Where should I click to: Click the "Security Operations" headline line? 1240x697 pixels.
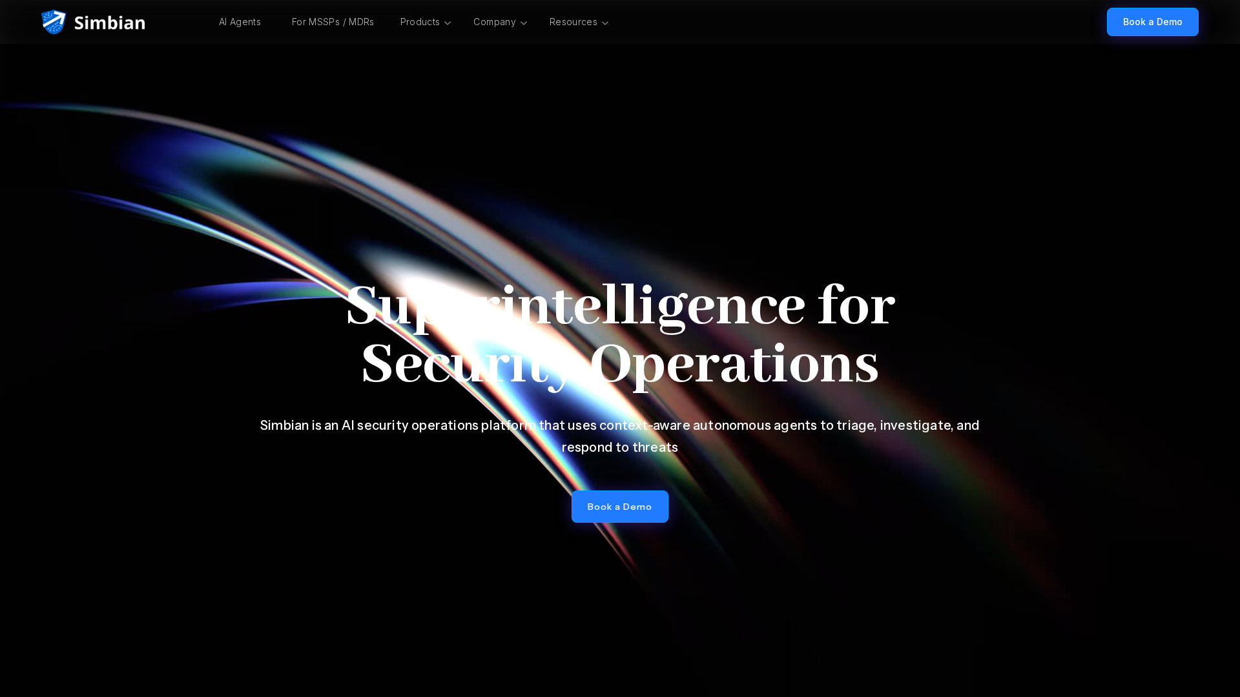[x=620, y=365]
